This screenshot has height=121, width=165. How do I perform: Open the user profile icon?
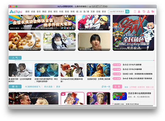click(139, 11)
